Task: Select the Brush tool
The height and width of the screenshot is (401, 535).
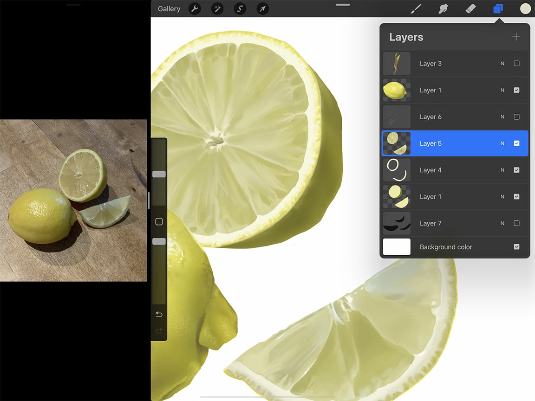Action: click(x=416, y=8)
